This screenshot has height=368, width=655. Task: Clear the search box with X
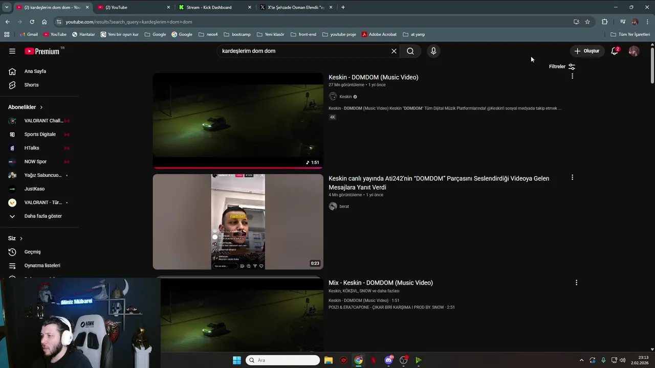[394, 51]
